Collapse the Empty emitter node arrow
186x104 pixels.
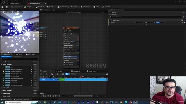[71, 67]
